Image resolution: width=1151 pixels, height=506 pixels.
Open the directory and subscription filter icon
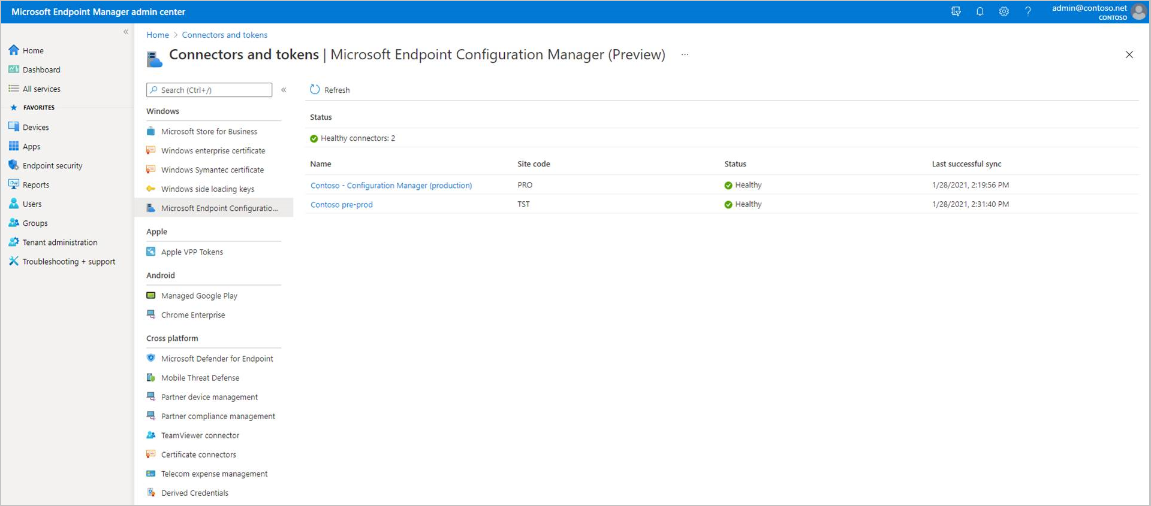[956, 11]
